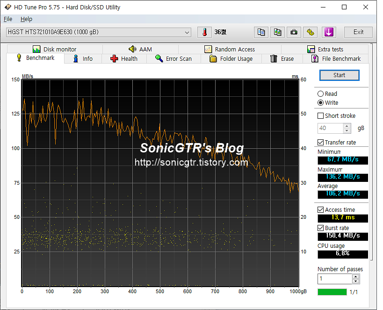Click the drive temperature reading
Viewport: 383px width, 310px height.
pyautogui.click(x=220, y=32)
